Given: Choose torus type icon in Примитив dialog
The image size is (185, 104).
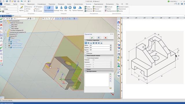Looking at the screenshot, I should (96, 43).
